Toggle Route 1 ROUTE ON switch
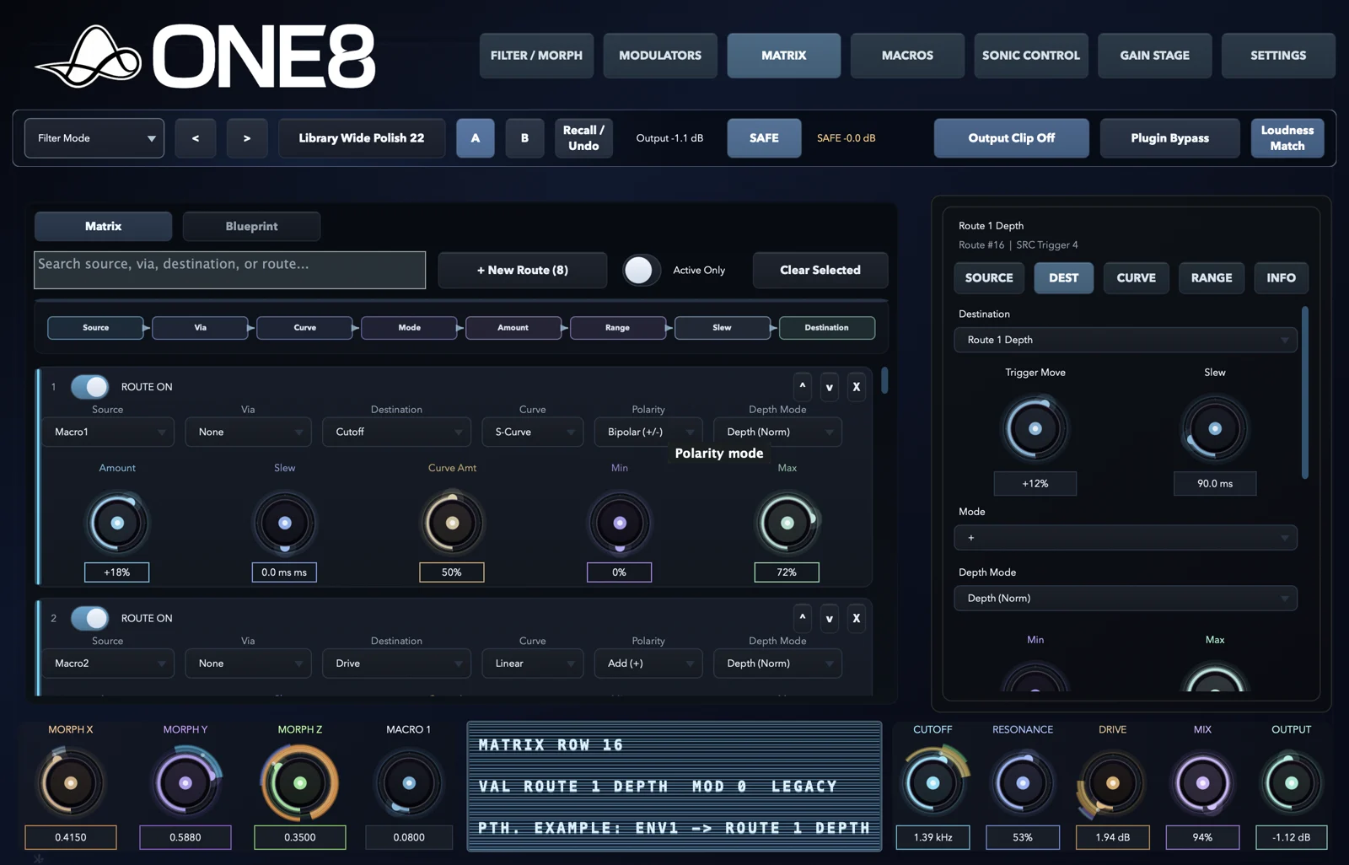The height and width of the screenshot is (865, 1349). (x=90, y=386)
